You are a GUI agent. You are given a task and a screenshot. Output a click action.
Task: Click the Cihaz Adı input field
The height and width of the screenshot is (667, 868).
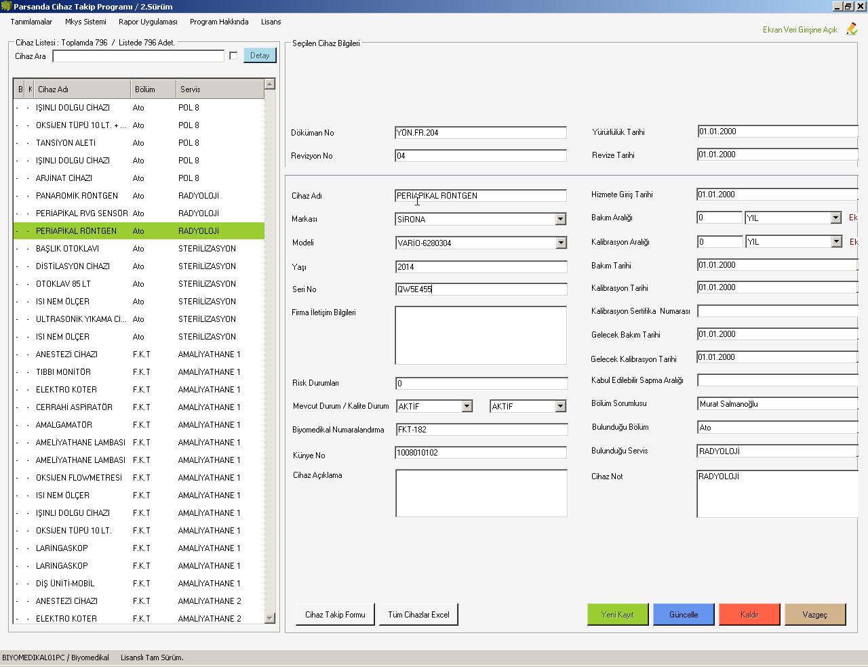pyautogui.click(x=481, y=196)
